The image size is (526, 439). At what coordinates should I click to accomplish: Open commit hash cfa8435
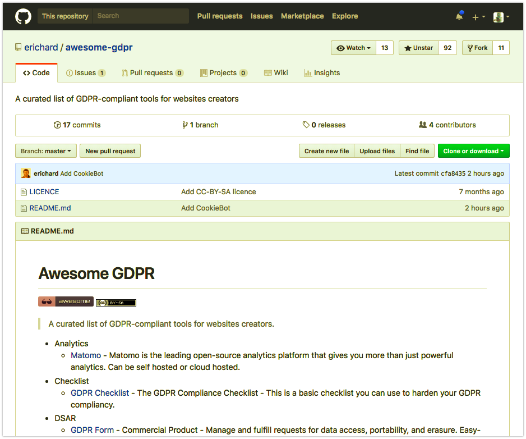click(453, 173)
